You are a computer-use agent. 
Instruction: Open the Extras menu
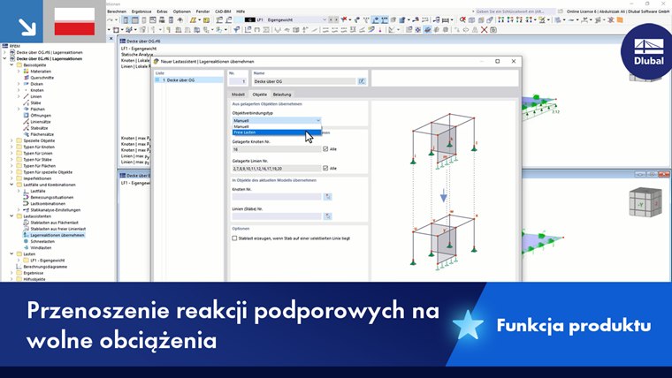(x=162, y=11)
